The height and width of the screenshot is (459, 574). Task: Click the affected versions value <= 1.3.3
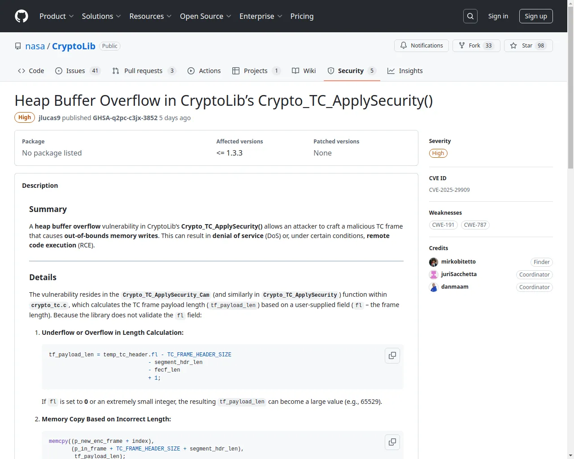pyautogui.click(x=229, y=153)
